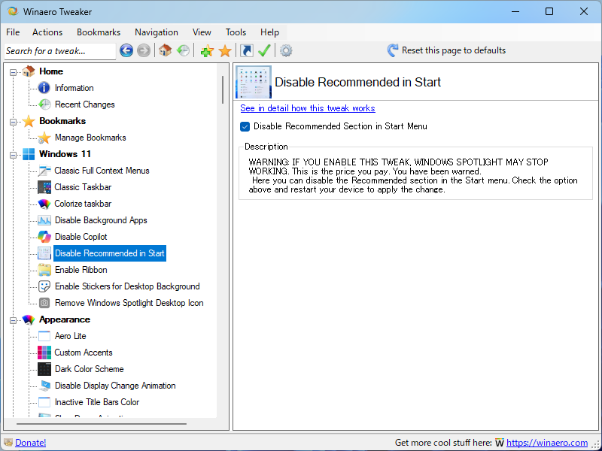Viewport: 602px width, 451px height.
Task: Select Disable Recommended in Start tree item
Action: pyautogui.click(x=110, y=253)
